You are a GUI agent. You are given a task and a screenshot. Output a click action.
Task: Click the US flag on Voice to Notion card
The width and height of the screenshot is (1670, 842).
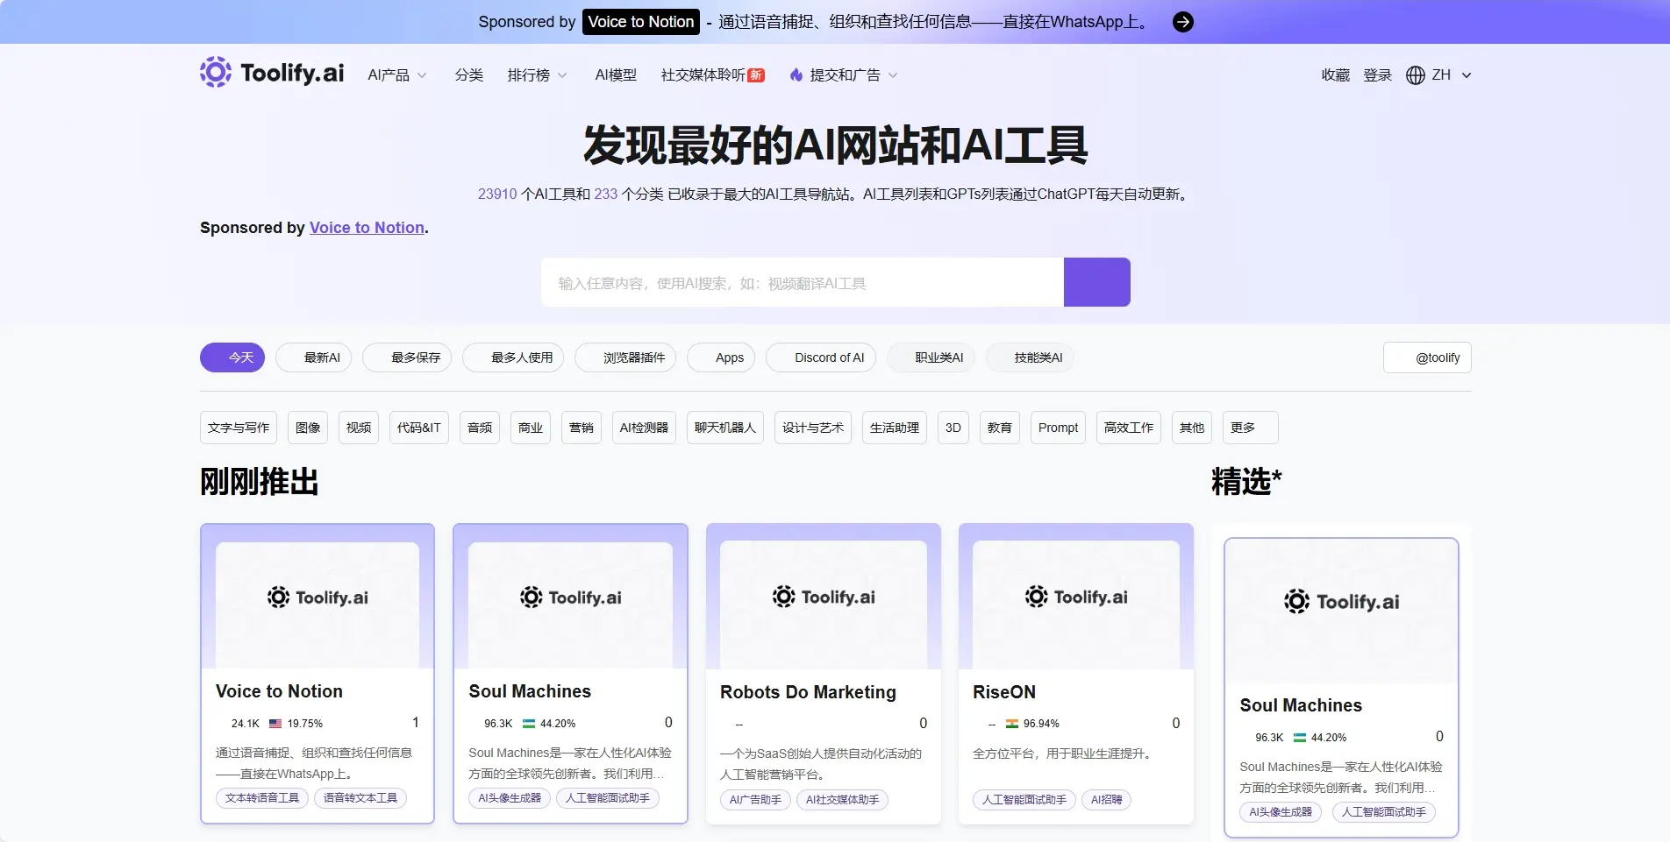pos(275,724)
